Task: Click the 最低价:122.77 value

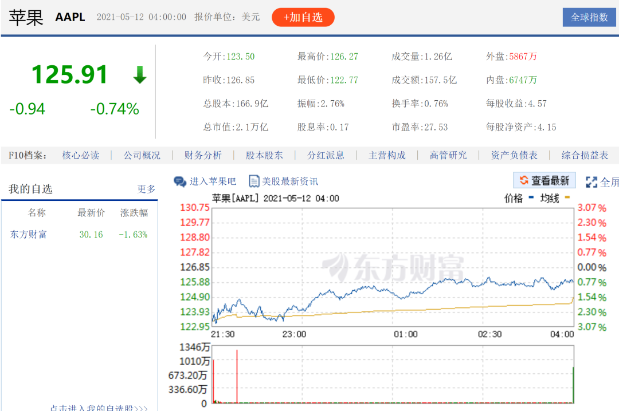Action: [x=328, y=80]
